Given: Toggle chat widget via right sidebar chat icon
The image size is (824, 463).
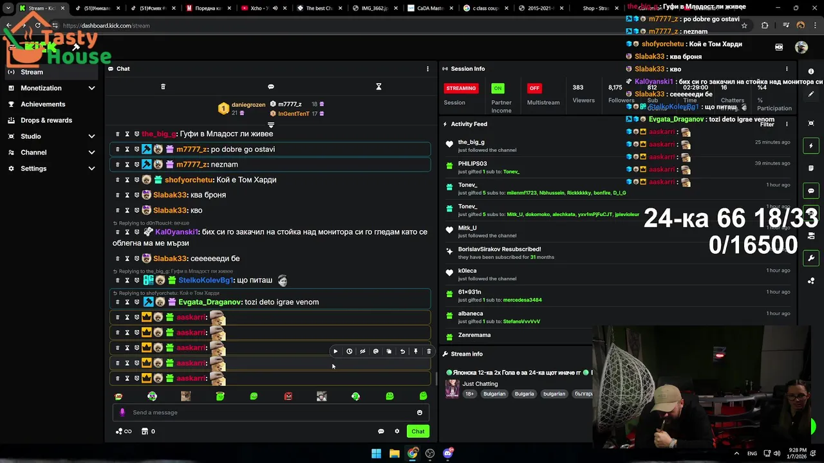Looking at the screenshot, I should [x=811, y=191].
